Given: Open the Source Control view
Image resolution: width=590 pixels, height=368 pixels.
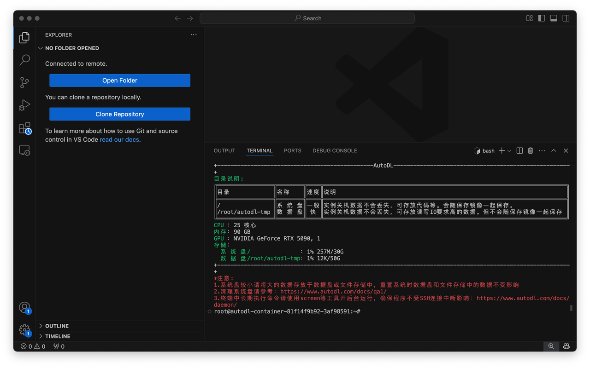Looking at the screenshot, I should coord(24,82).
